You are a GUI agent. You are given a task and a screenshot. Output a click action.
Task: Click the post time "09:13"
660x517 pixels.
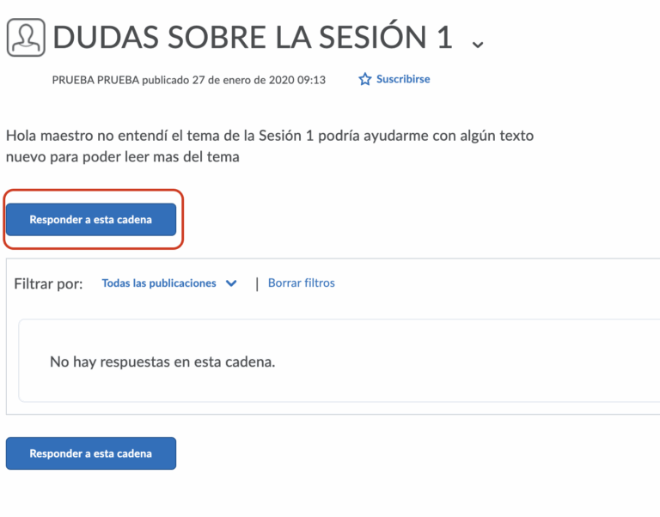[x=311, y=80]
